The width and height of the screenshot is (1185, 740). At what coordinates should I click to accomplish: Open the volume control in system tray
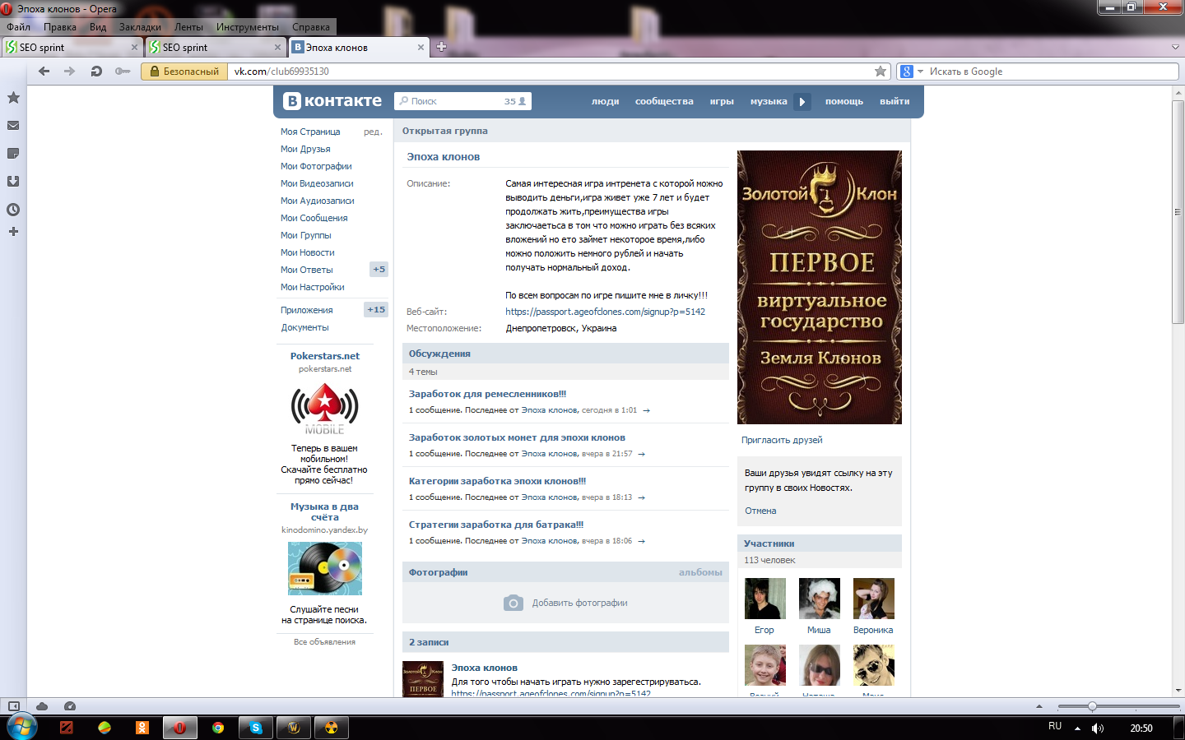pyautogui.click(x=1098, y=728)
